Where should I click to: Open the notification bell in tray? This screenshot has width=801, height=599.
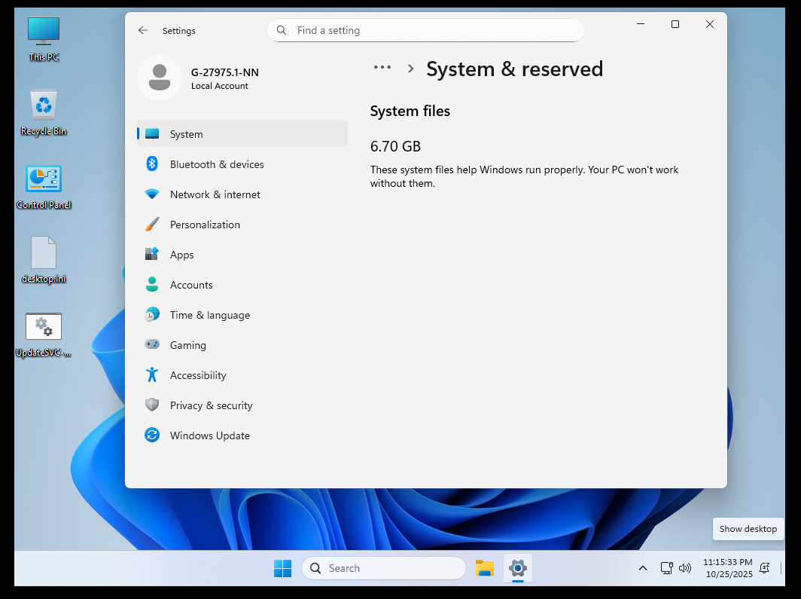(x=764, y=568)
